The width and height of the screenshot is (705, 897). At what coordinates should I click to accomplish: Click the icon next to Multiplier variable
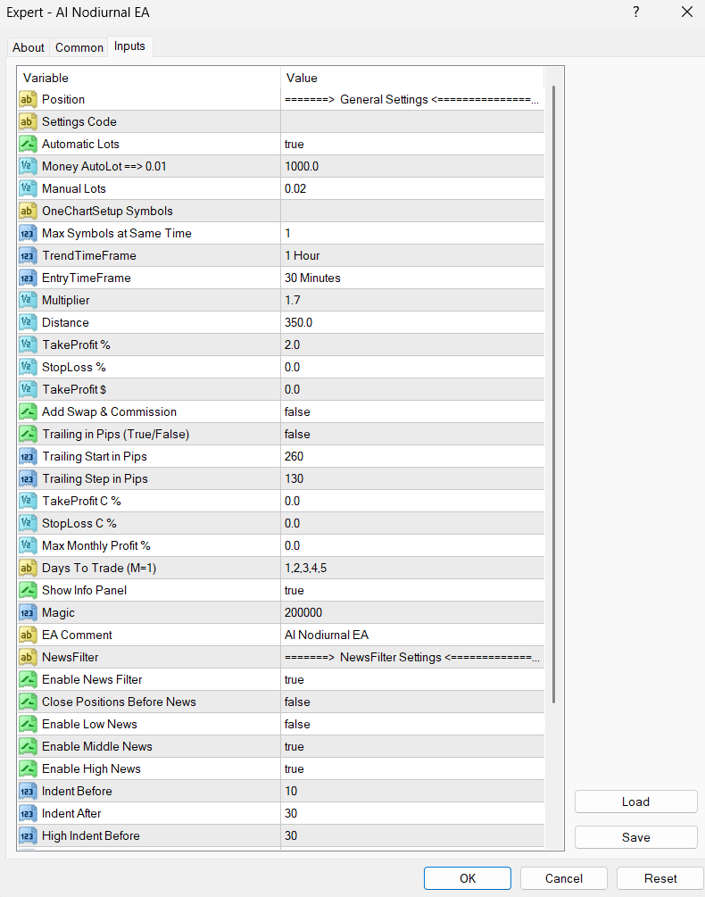(x=28, y=301)
